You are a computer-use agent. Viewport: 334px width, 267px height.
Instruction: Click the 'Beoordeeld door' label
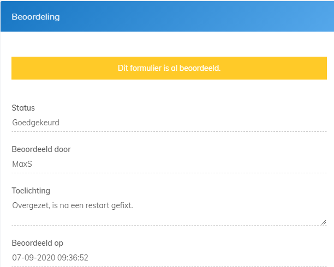coord(41,149)
